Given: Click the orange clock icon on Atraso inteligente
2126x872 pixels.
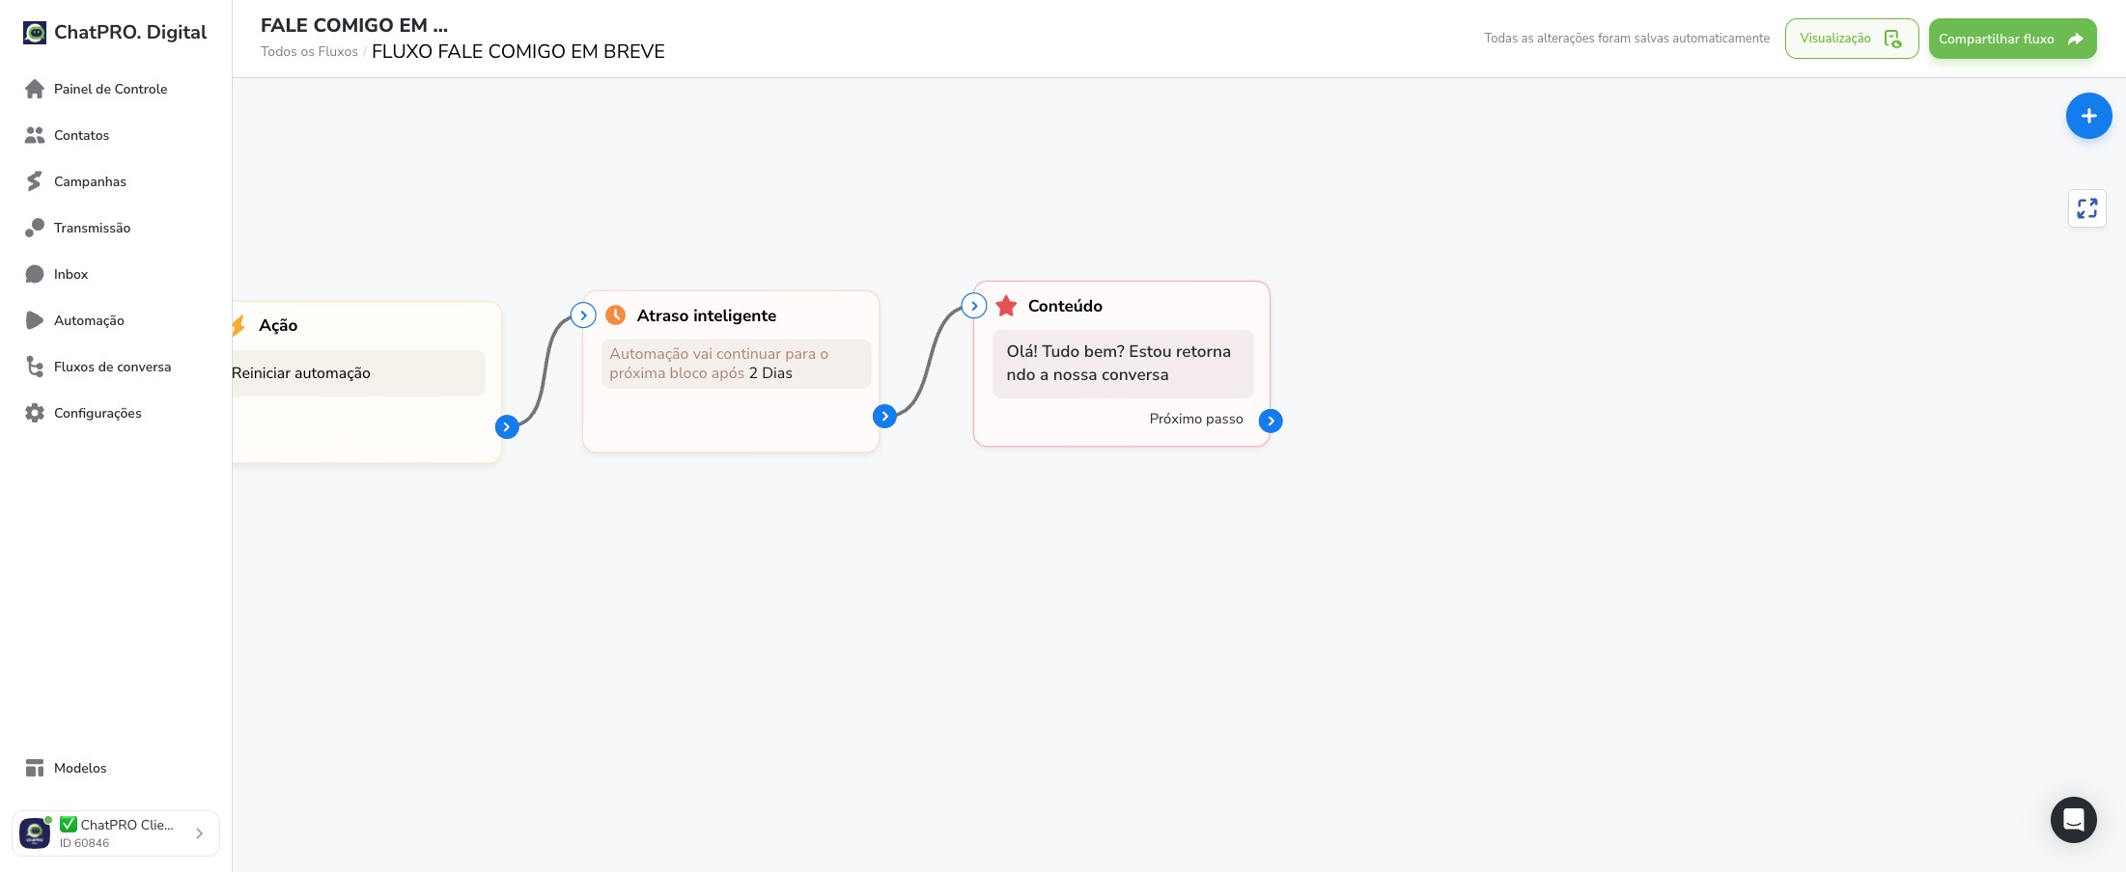Looking at the screenshot, I should (615, 315).
